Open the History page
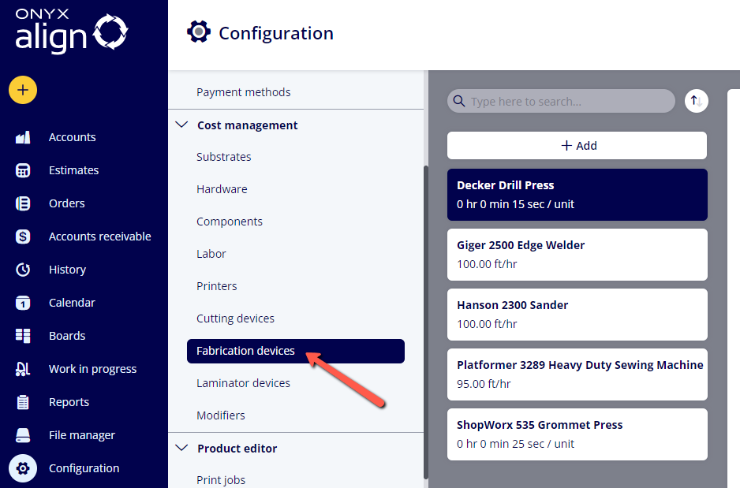 pos(68,270)
